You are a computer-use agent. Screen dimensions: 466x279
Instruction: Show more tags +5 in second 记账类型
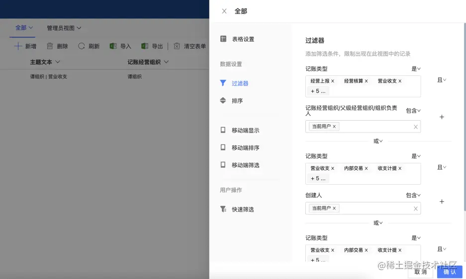[318, 178]
